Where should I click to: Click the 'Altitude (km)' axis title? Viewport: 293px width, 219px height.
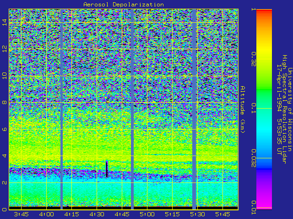[x=243, y=109]
